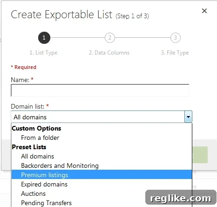Viewport: 217px width, 207px height.
Task: Select 'Backorders and Monitoring' list option
Action: coord(102,166)
